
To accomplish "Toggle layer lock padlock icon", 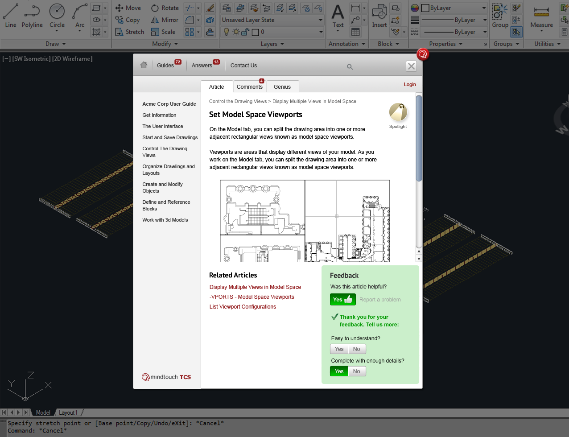I will click(245, 32).
